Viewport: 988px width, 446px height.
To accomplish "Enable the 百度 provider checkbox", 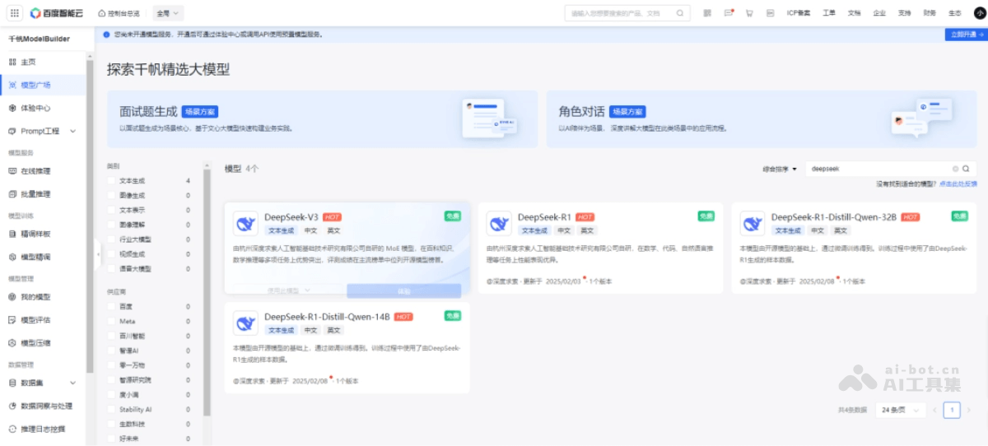I will point(111,306).
